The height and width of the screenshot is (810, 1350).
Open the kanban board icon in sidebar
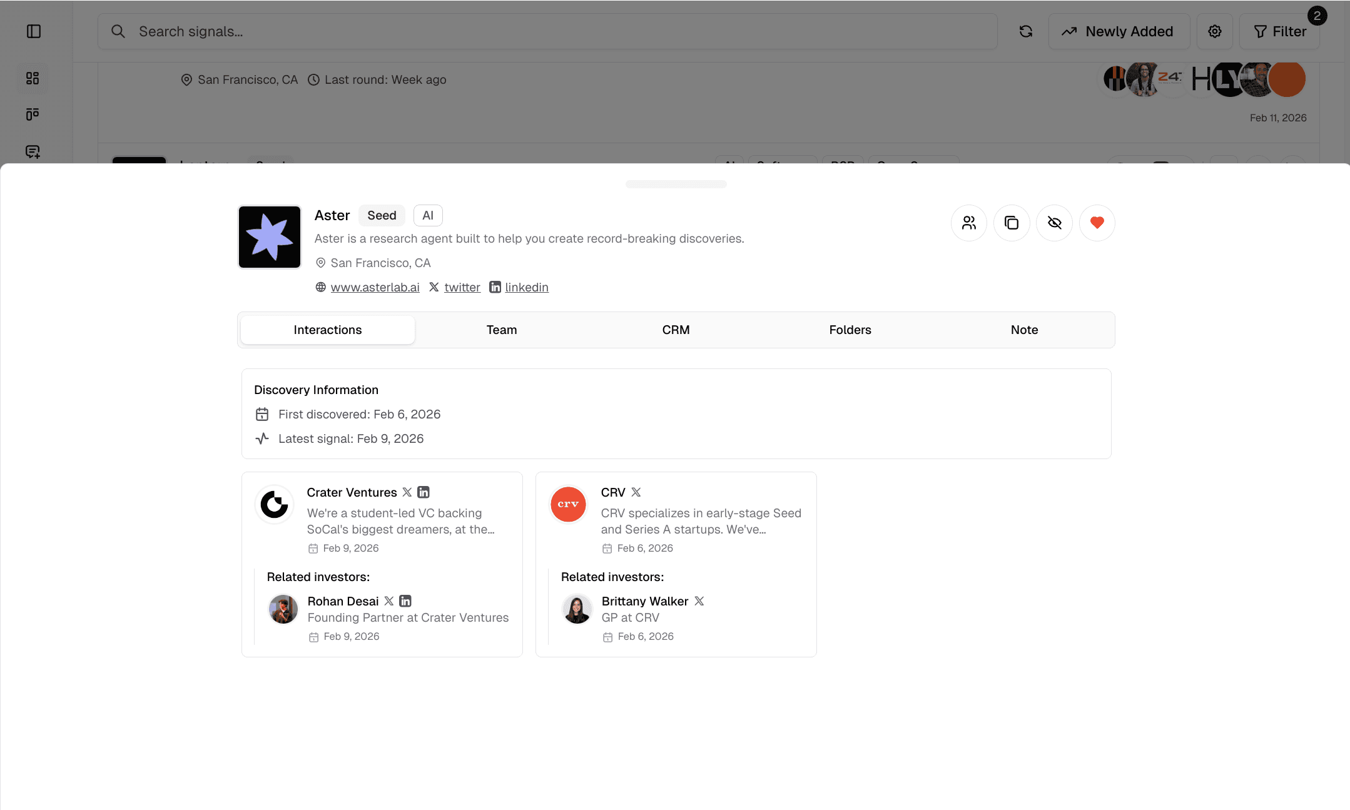[x=33, y=114]
